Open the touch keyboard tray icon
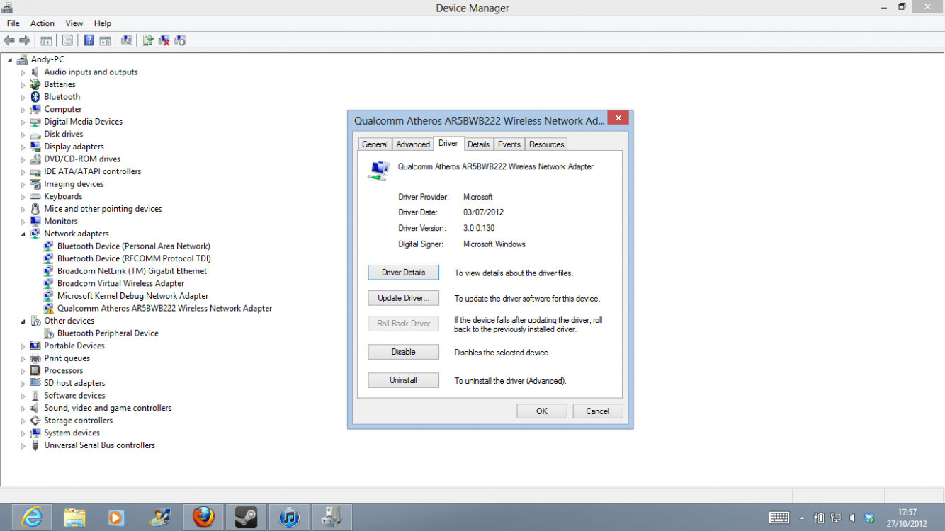 [x=779, y=518]
